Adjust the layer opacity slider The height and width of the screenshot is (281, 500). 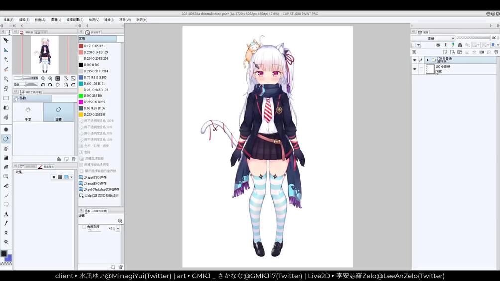coord(473,38)
